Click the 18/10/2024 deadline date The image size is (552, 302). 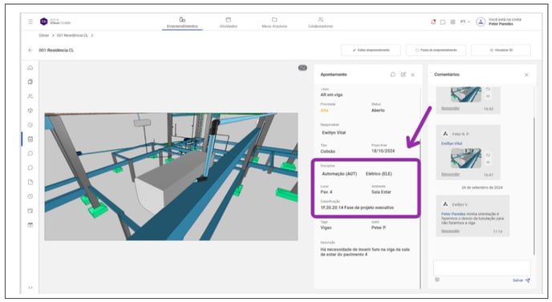(383, 151)
